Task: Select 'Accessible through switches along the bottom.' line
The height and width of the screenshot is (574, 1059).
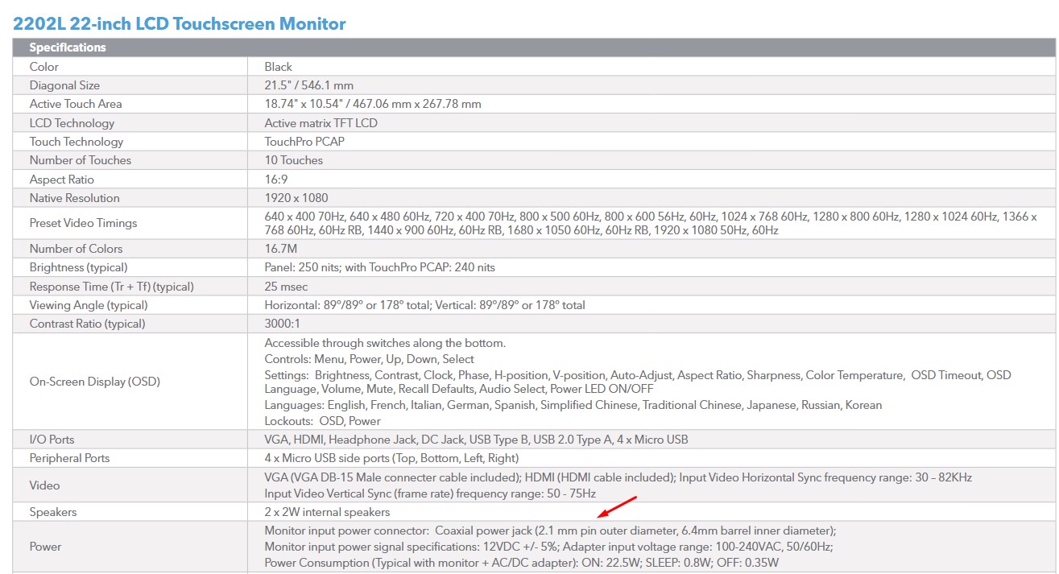Action: [385, 343]
